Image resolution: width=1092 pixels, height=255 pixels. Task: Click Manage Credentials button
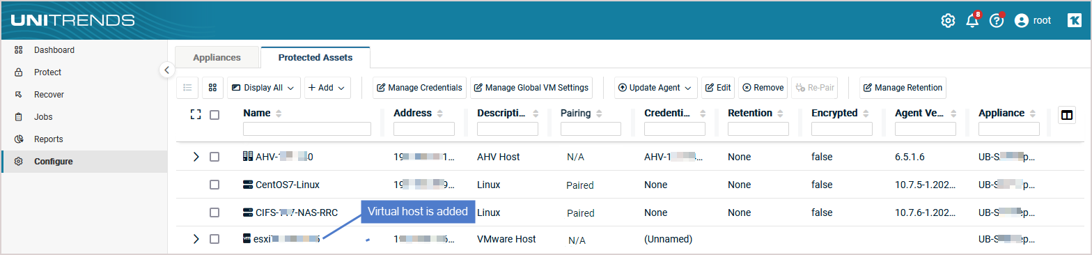coord(419,88)
